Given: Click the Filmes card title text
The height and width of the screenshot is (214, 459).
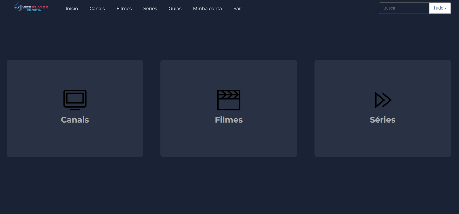Looking at the screenshot, I should (x=228, y=120).
